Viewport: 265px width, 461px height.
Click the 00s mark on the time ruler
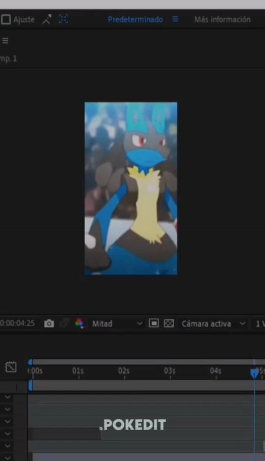click(x=35, y=371)
